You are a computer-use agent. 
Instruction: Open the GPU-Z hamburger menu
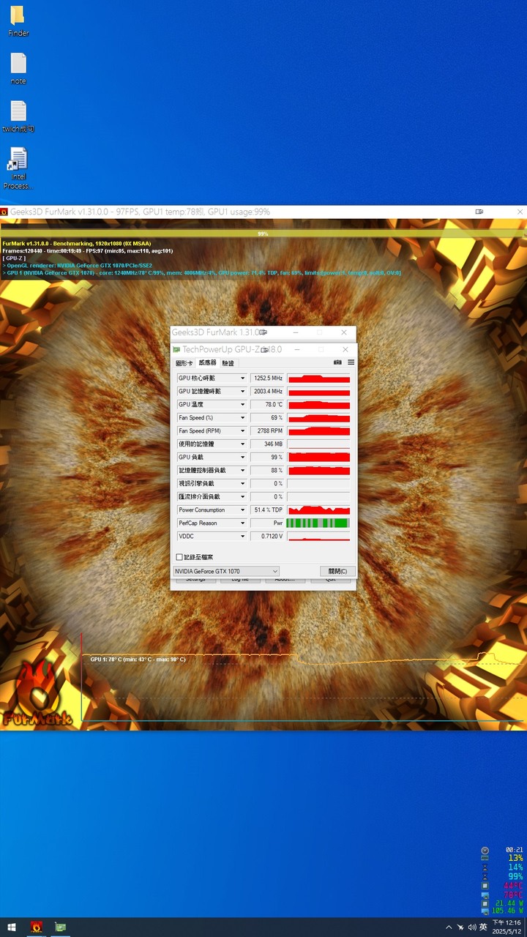351,362
